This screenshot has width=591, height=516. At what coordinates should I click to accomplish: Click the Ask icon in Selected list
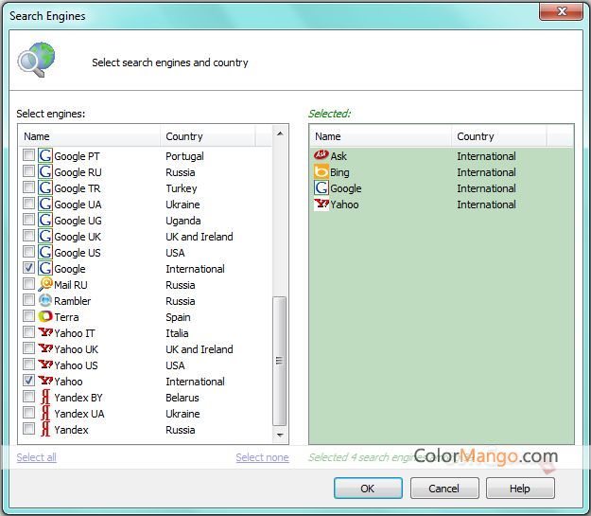coord(321,156)
